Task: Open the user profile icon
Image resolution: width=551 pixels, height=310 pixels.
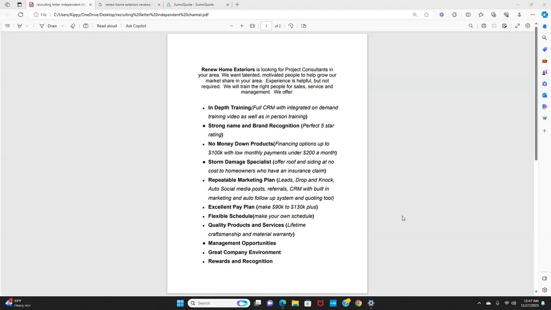Action: pos(519,15)
